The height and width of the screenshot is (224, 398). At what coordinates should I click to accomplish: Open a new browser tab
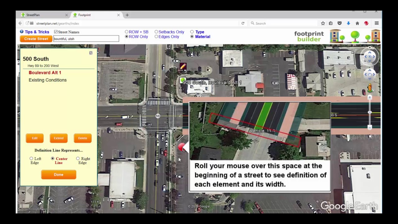click(x=127, y=15)
